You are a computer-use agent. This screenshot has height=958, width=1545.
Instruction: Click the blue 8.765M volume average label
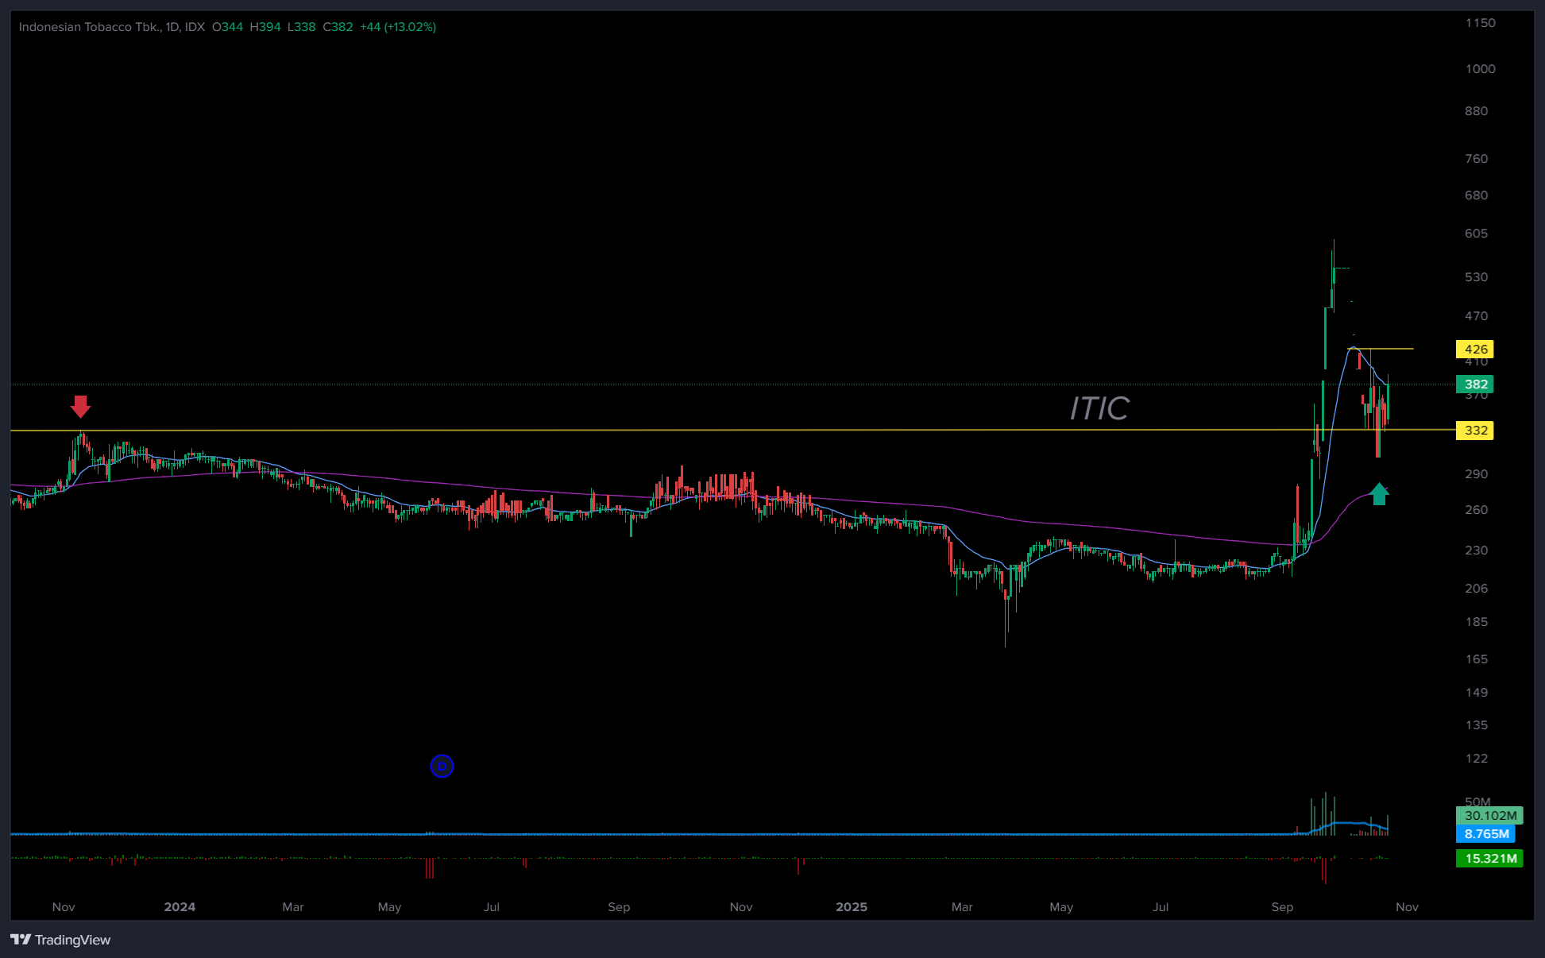click(1485, 834)
